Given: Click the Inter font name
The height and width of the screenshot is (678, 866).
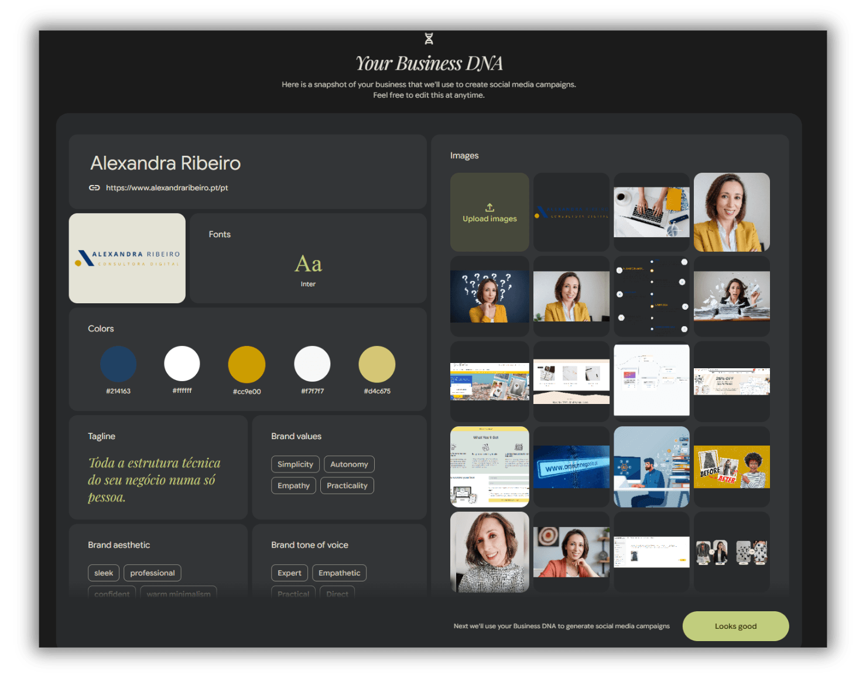Looking at the screenshot, I should pyautogui.click(x=308, y=284).
